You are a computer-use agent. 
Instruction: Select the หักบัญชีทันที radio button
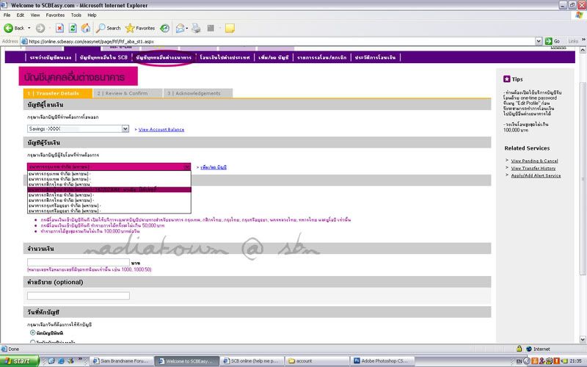pos(32,333)
